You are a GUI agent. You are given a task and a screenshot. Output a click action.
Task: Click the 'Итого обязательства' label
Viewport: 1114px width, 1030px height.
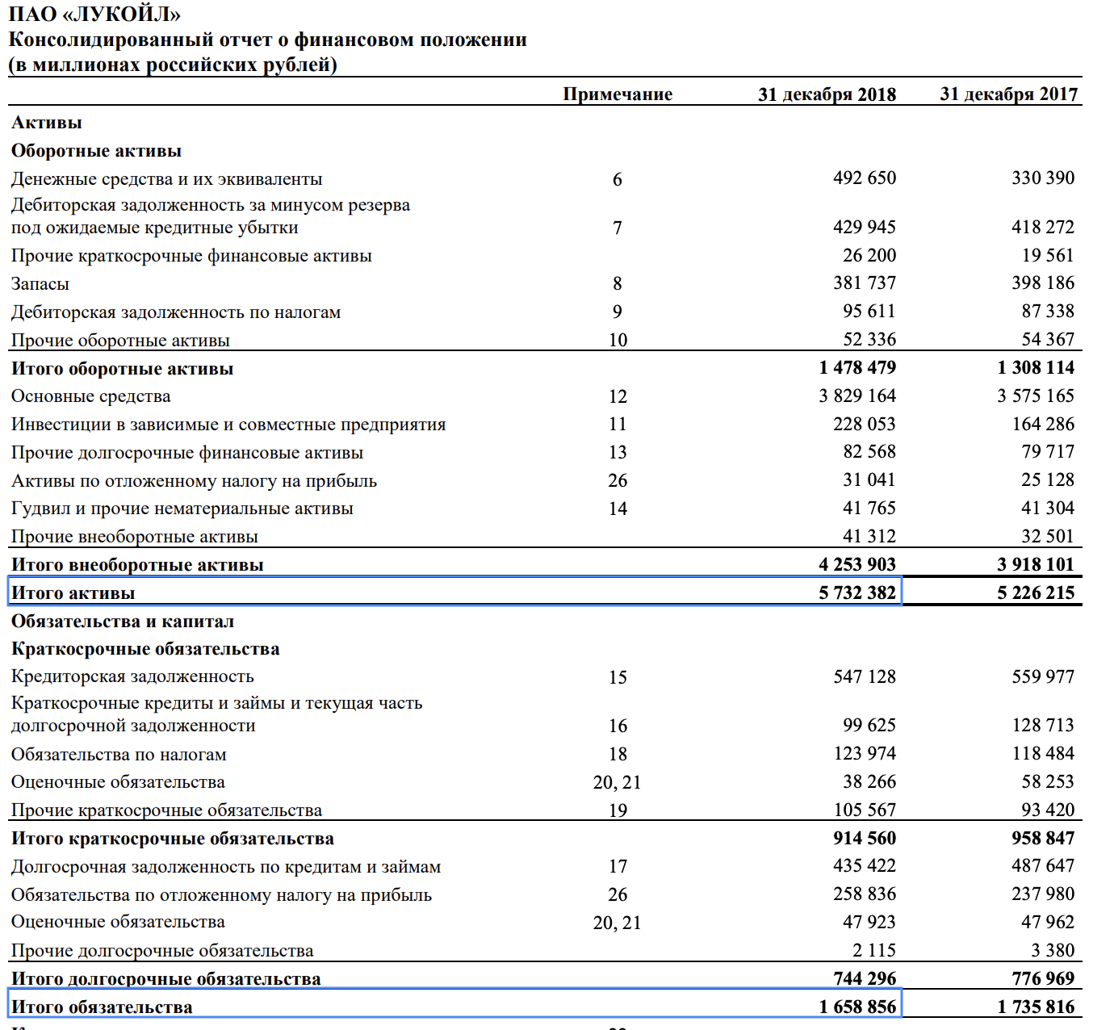point(102,1007)
